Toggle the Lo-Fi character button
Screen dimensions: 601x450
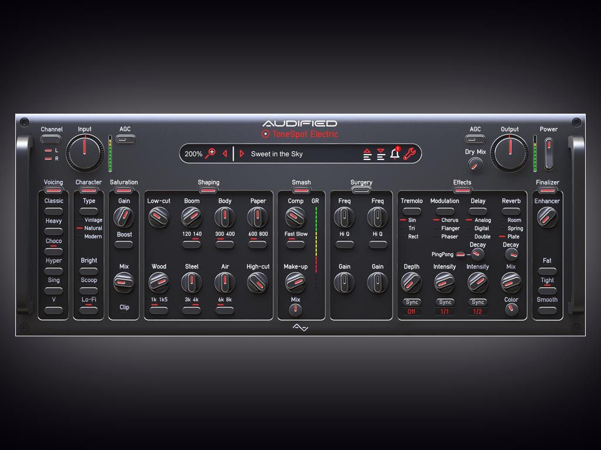[x=89, y=311]
